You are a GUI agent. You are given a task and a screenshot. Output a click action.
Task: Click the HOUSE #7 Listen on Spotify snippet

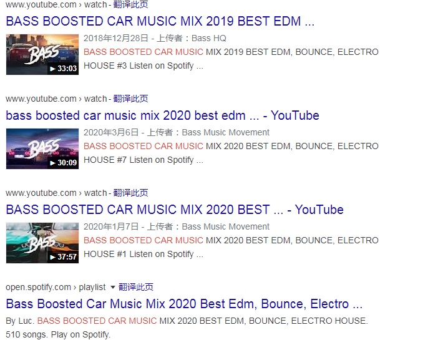tap(144, 160)
